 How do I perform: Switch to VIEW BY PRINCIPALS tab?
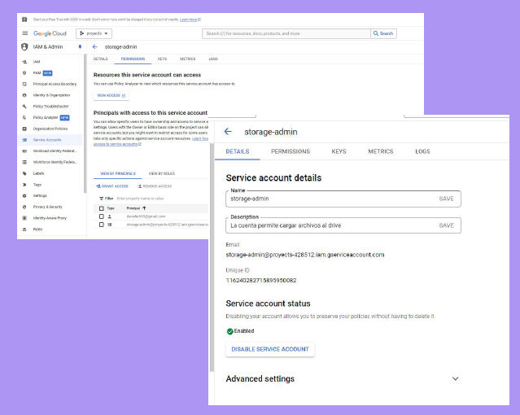tap(118, 173)
